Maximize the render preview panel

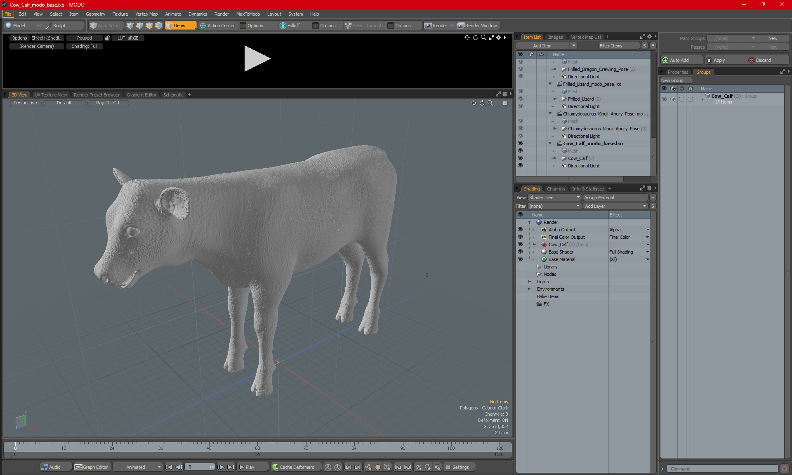491,38
